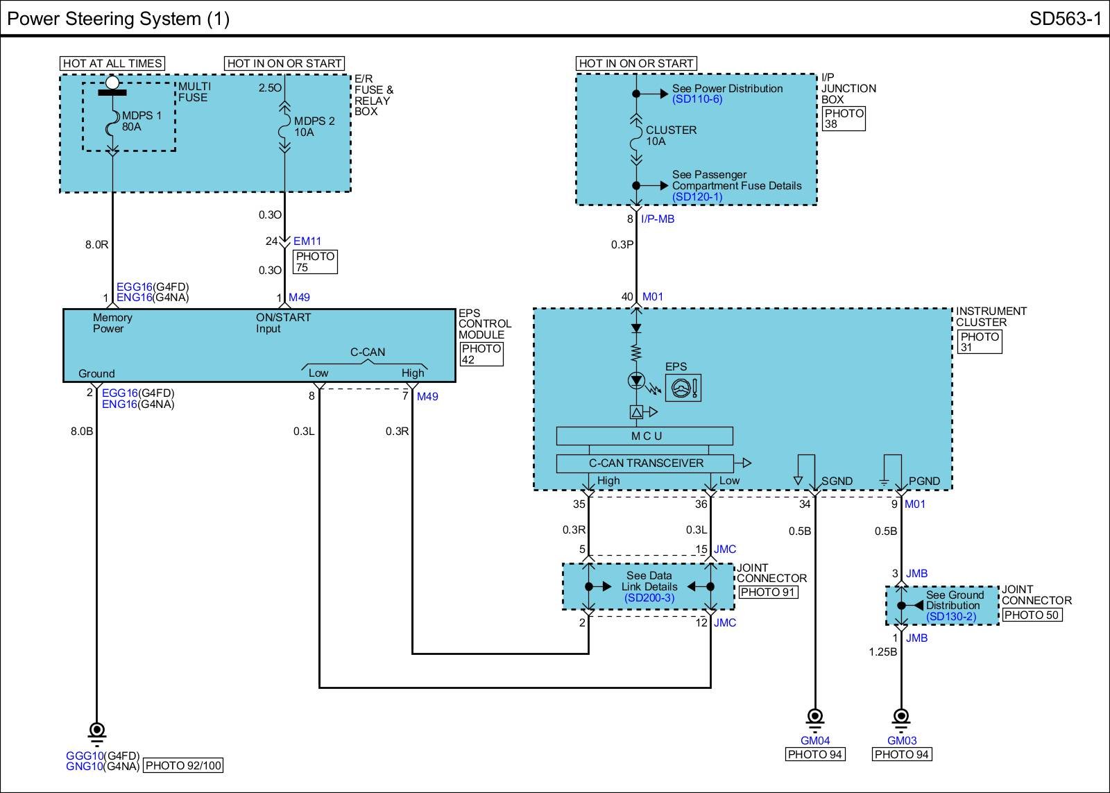The image size is (1110, 793).
Task: Click the PGND ground symbol in instrument cluster
Action: pyautogui.click(x=884, y=481)
